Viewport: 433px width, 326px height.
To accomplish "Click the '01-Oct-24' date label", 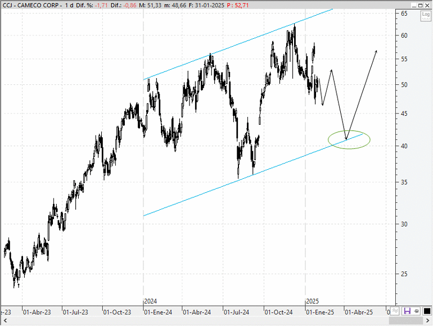I will pyautogui.click(x=278, y=313).
